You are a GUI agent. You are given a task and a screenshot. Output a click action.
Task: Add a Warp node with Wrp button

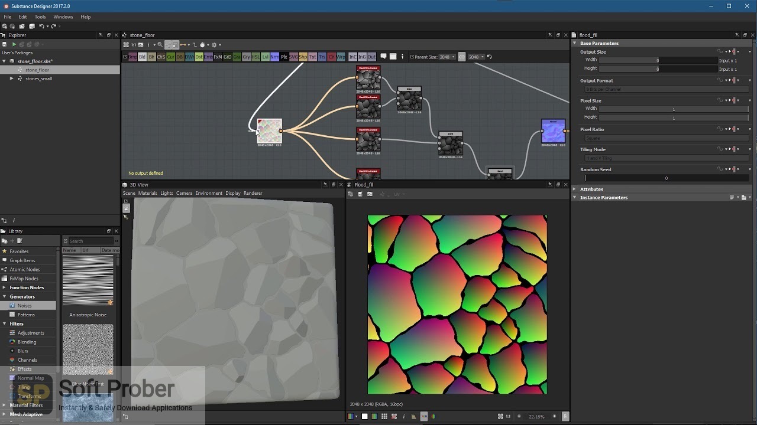pyautogui.click(x=341, y=57)
